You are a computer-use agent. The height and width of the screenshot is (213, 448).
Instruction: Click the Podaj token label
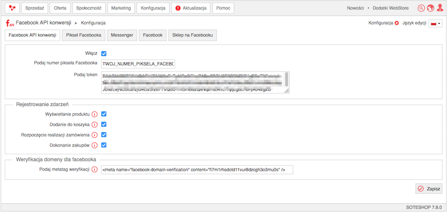click(86, 75)
